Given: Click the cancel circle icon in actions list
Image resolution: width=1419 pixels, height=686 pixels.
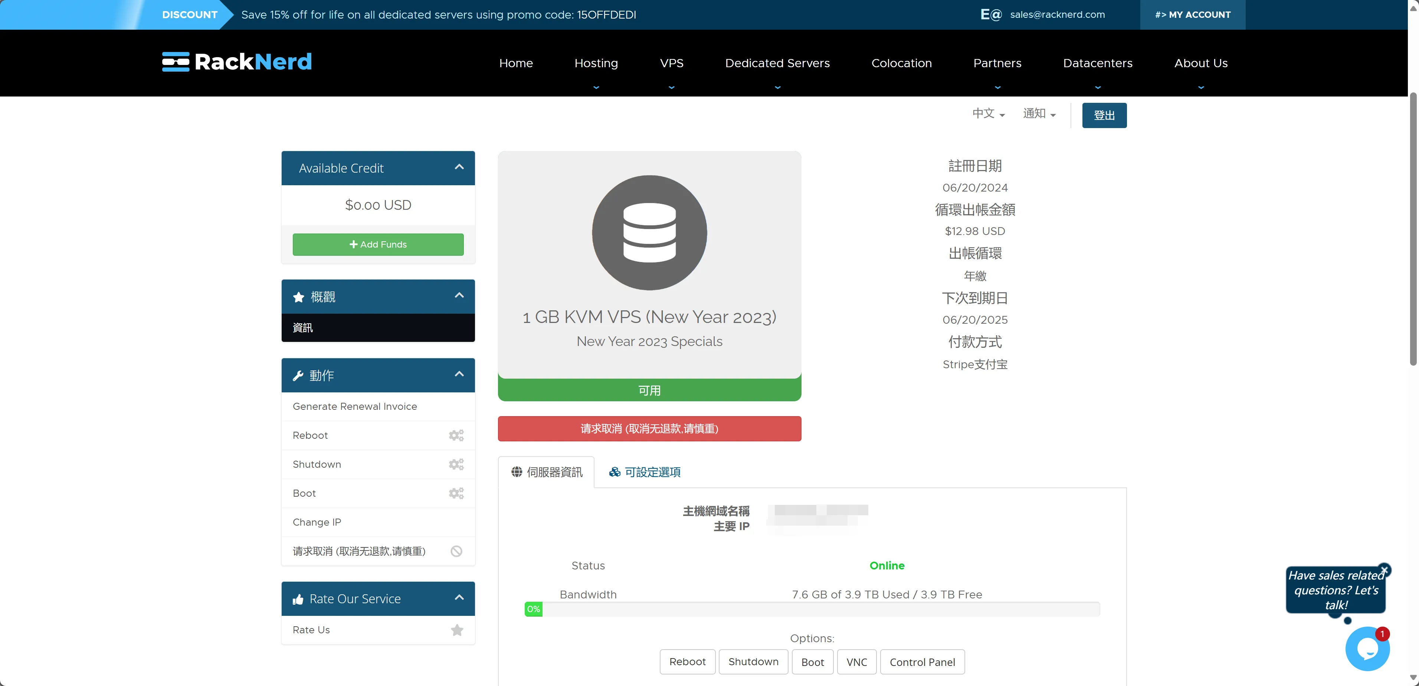Looking at the screenshot, I should [x=456, y=551].
